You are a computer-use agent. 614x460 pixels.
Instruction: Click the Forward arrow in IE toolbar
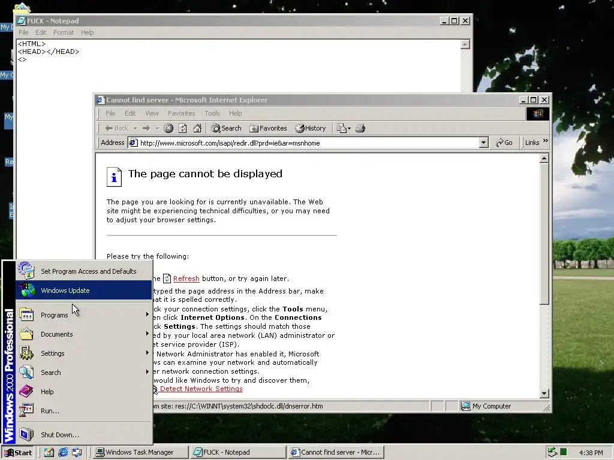(146, 128)
